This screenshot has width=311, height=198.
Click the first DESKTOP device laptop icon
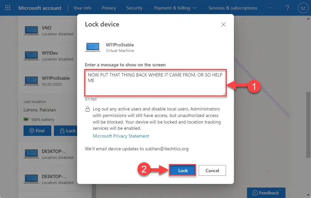[x=31, y=154]
